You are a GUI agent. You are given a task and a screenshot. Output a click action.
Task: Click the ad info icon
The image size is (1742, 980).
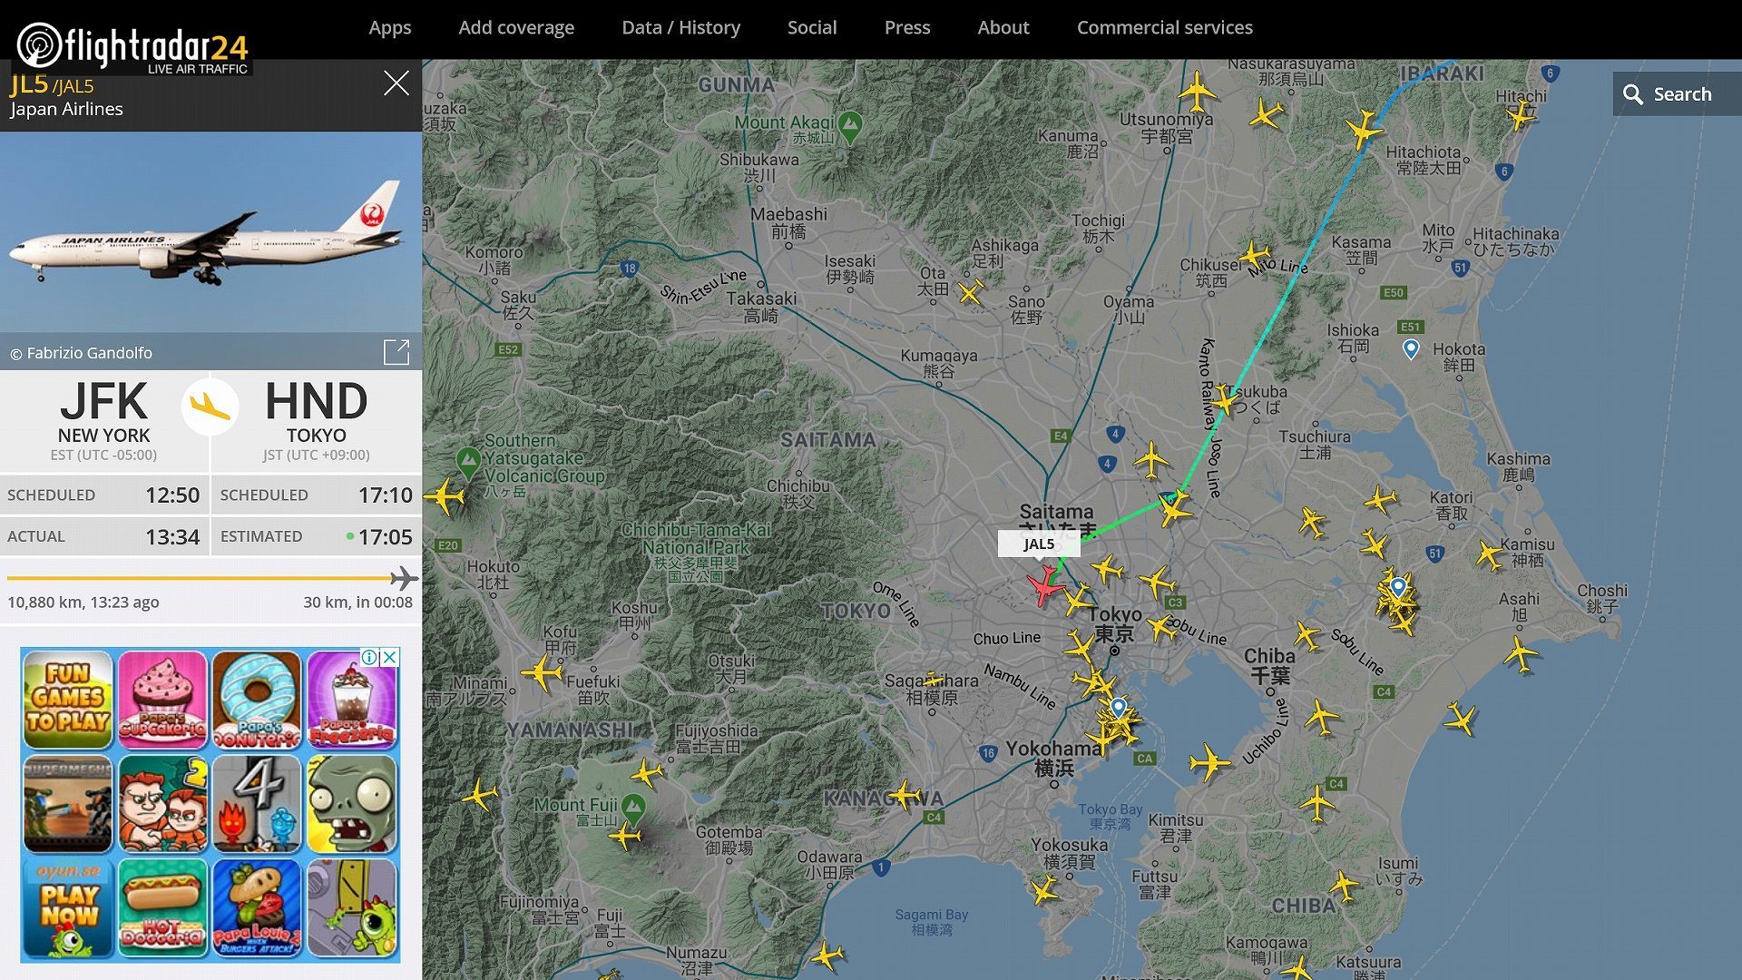pos(370,657)
